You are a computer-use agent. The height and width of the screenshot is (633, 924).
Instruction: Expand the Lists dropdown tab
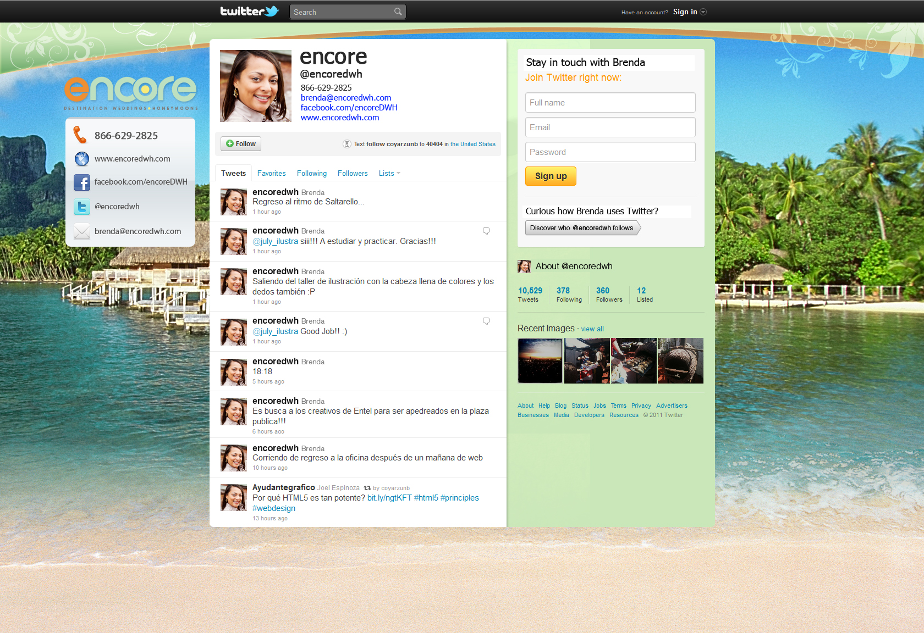coord(389,174)
